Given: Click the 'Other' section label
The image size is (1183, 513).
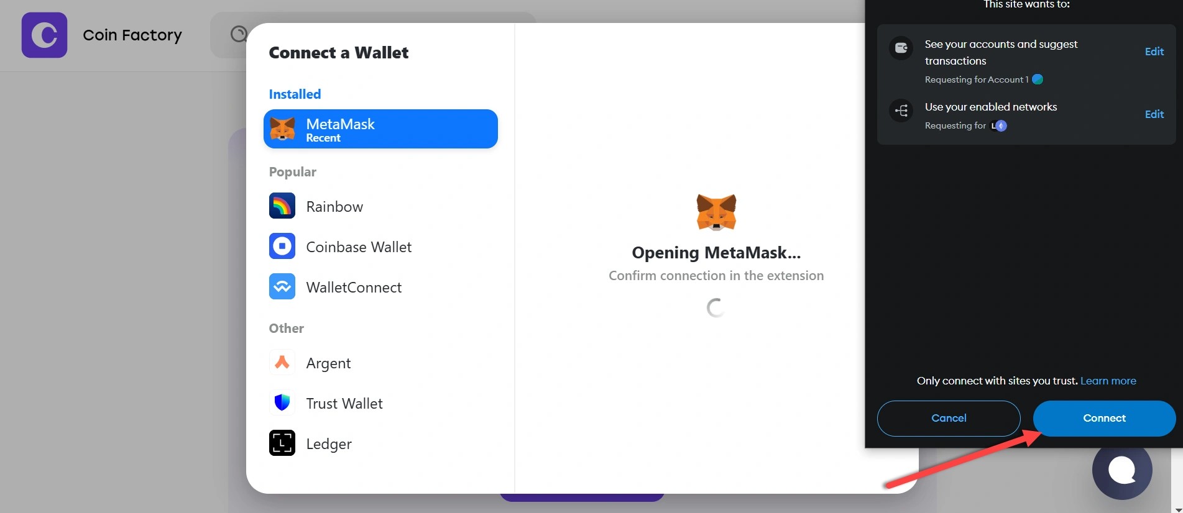Looking at the screenshot, I should (x=286, y=328).
